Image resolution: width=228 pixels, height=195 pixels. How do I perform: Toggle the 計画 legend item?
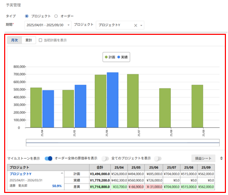coord(110,57)
